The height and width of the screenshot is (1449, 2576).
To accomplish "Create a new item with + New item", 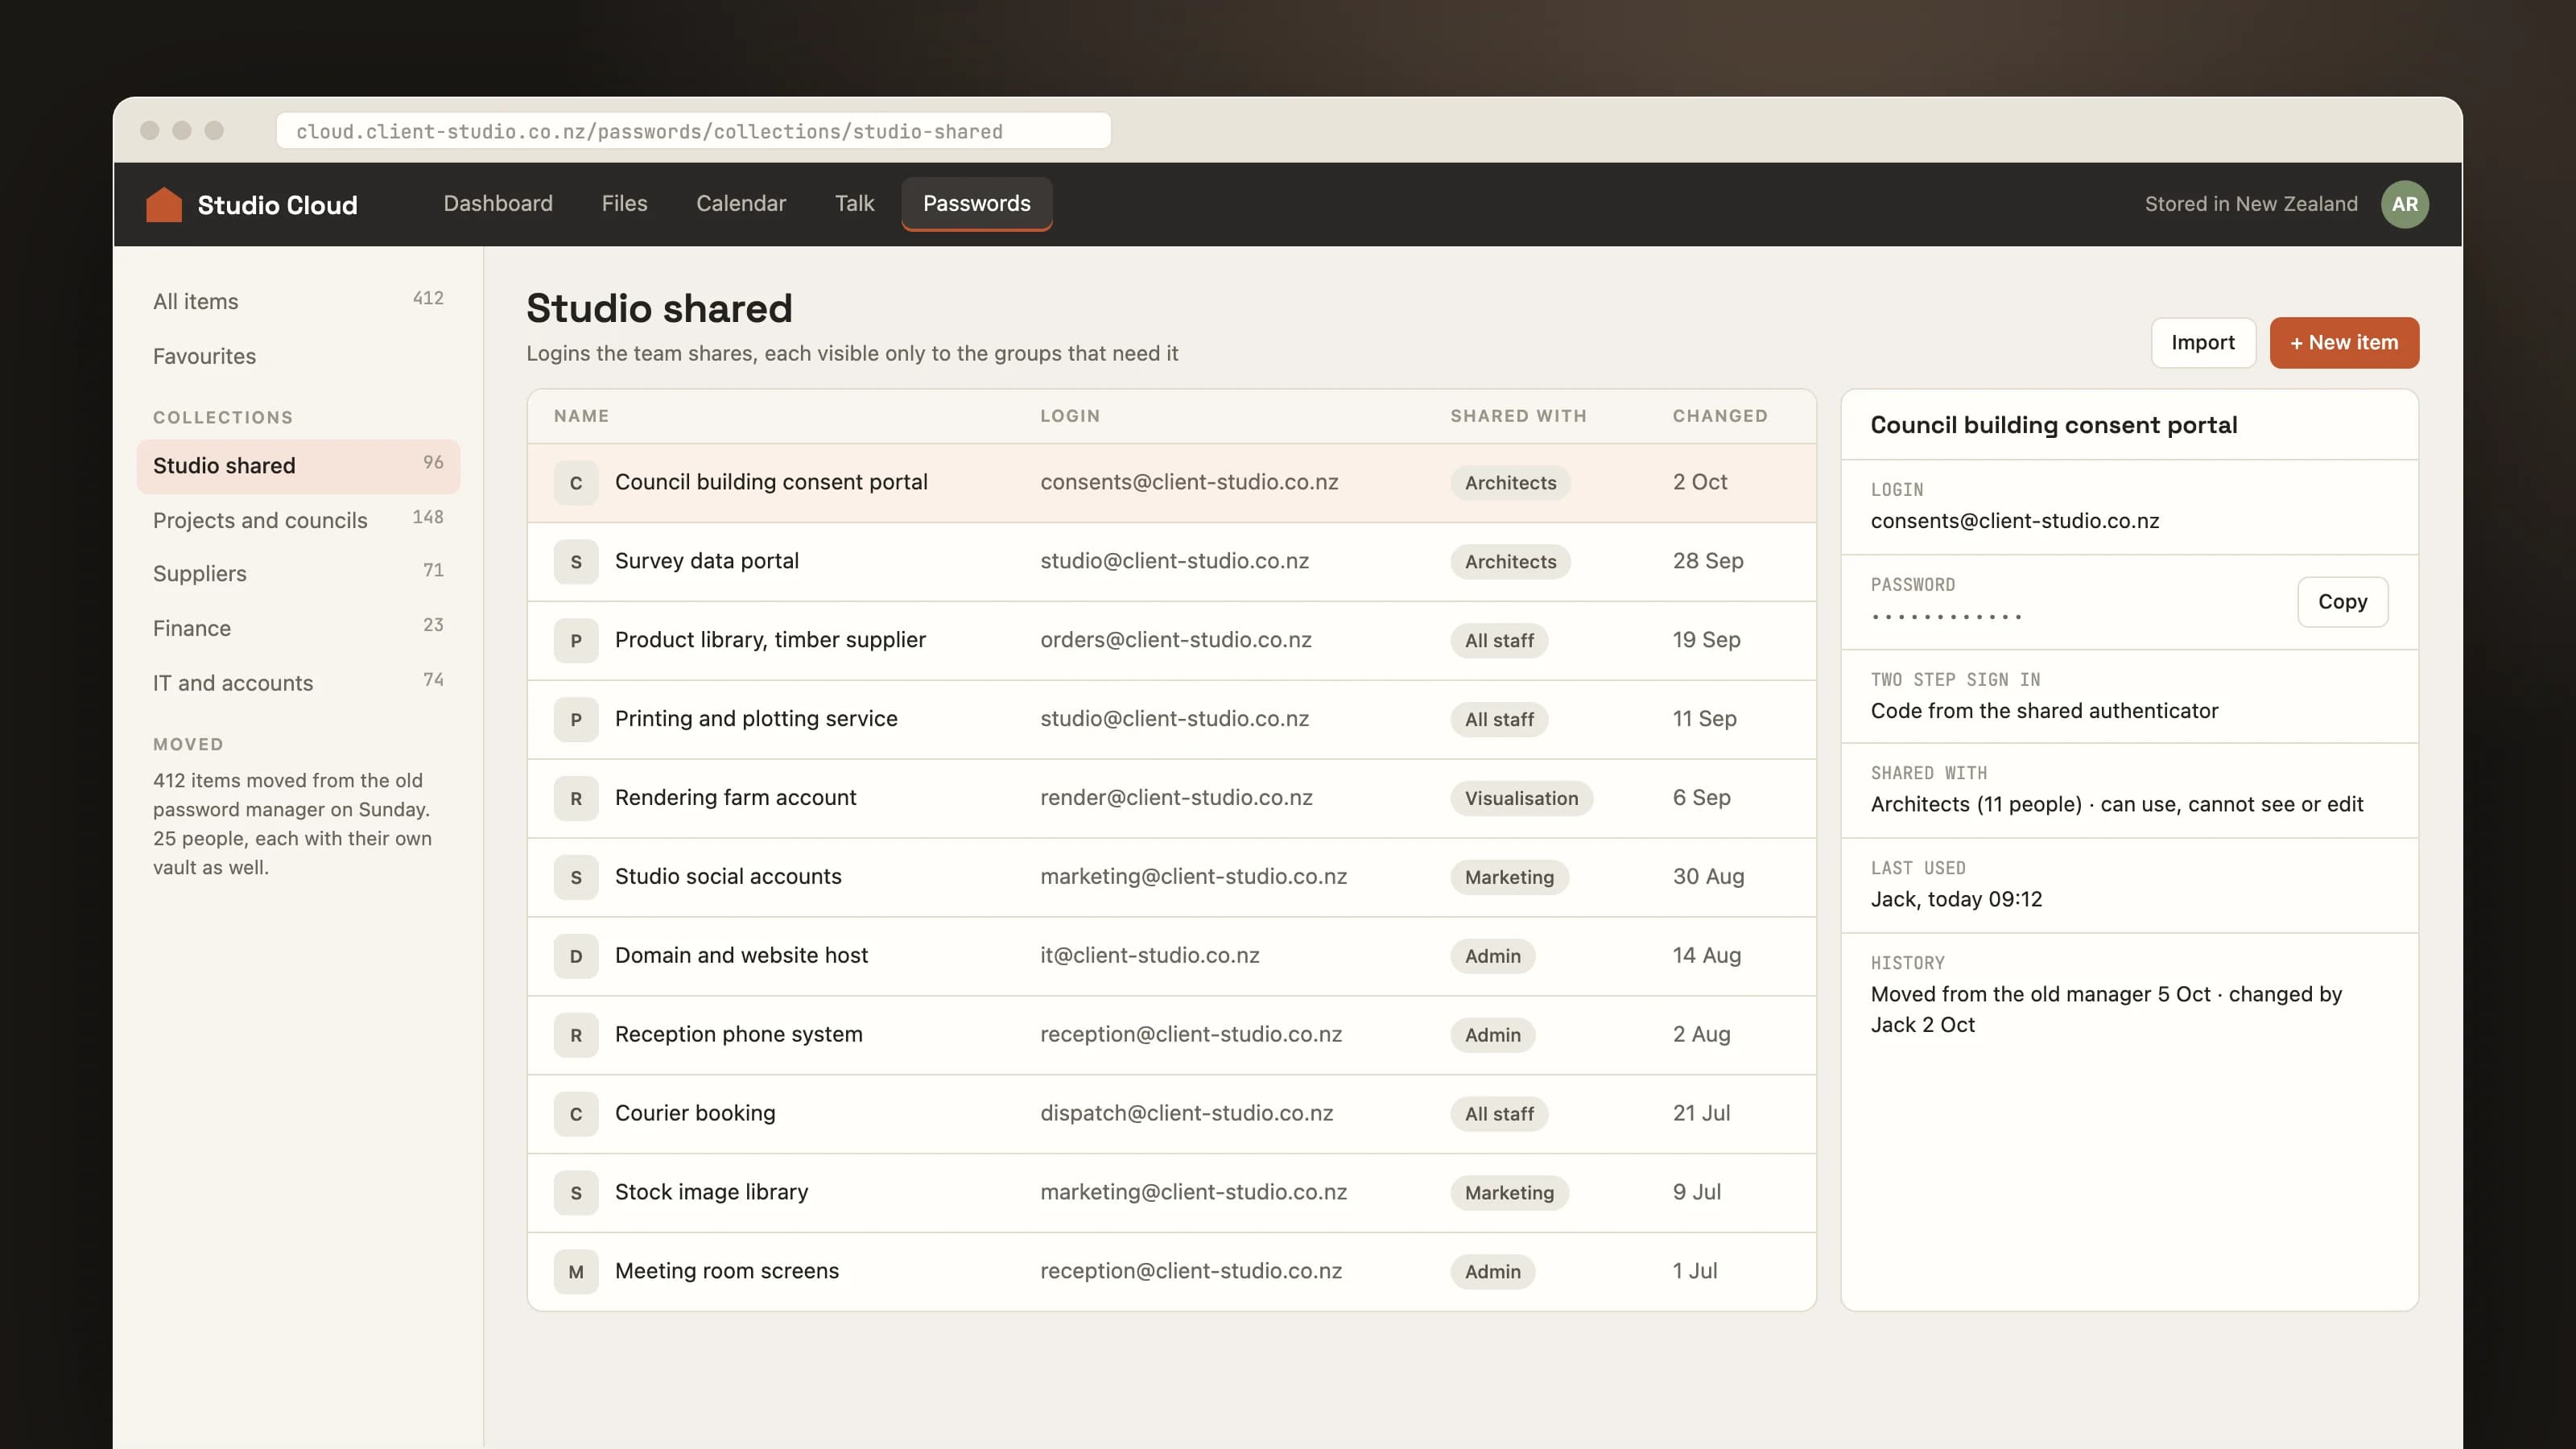I will tap(2343, 343).
